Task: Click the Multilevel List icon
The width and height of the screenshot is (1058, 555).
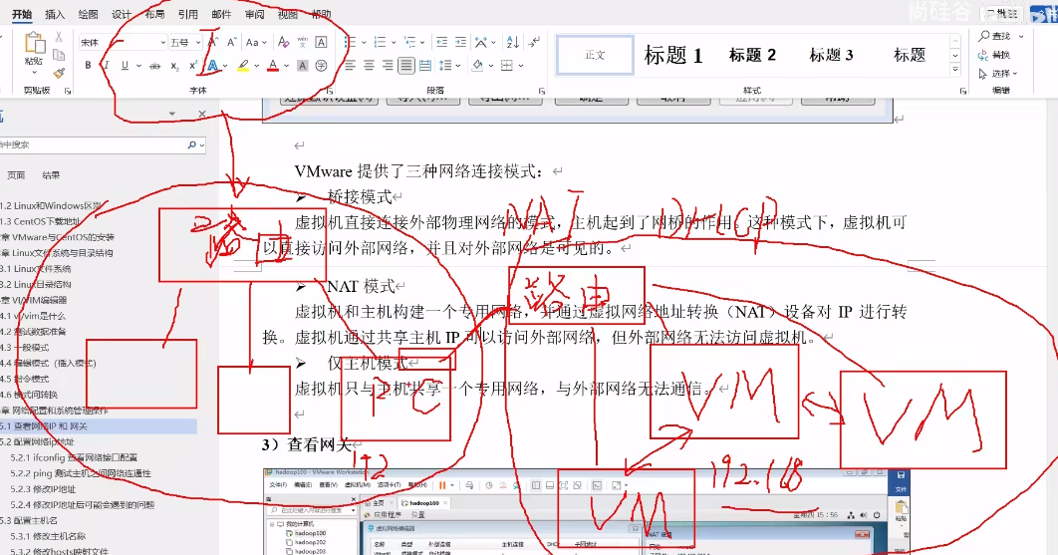Action: (409, 42)
